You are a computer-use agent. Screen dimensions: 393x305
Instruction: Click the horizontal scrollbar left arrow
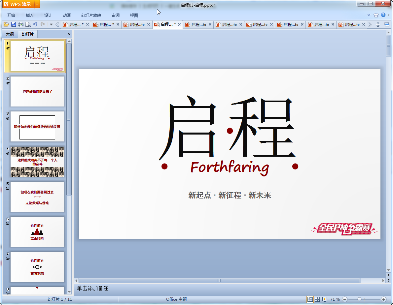tap(76, 281)
